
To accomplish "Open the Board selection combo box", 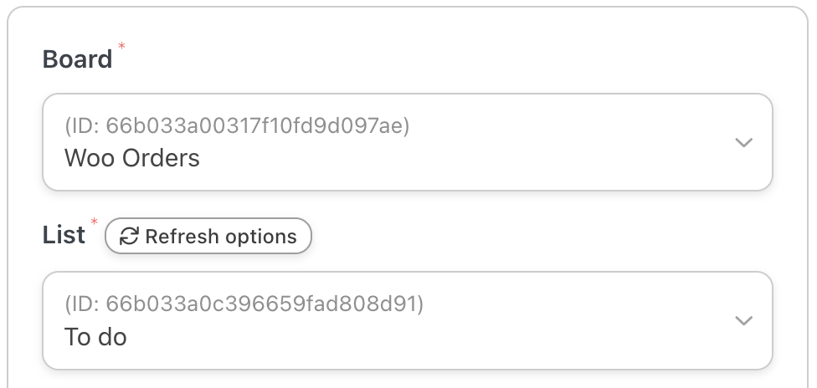I will click(407, 142).
